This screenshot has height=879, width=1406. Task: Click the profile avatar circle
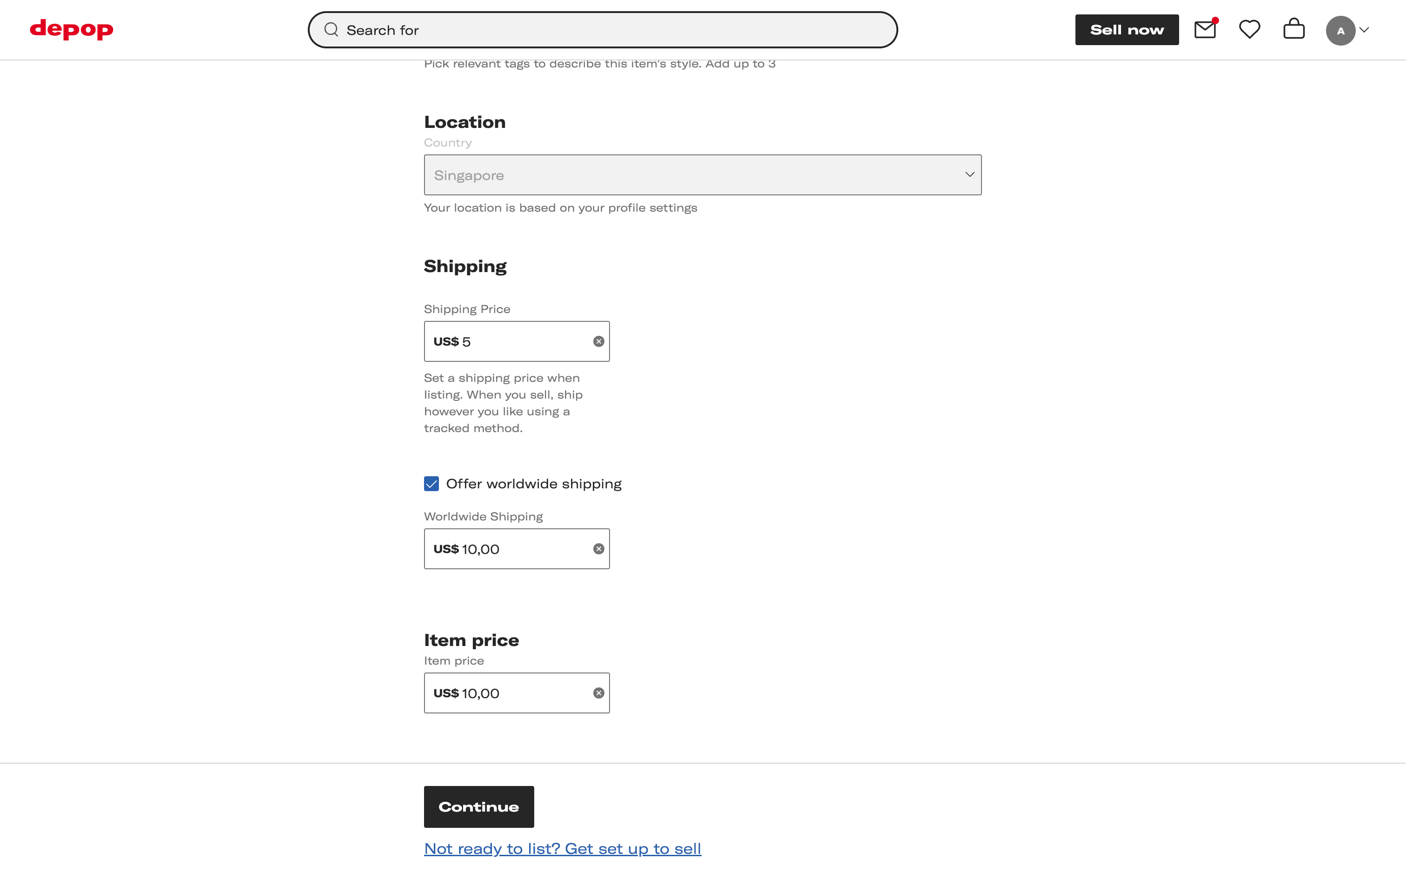click(x=1340, y=30)
